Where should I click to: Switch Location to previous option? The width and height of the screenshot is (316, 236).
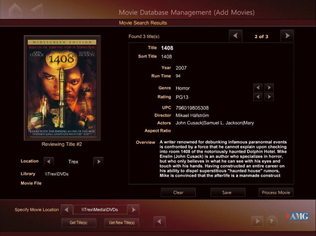pos(49,162)
